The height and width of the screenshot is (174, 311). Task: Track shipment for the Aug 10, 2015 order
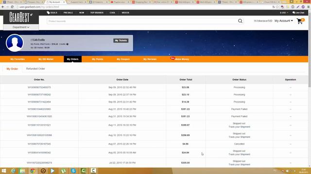point(239,137)
